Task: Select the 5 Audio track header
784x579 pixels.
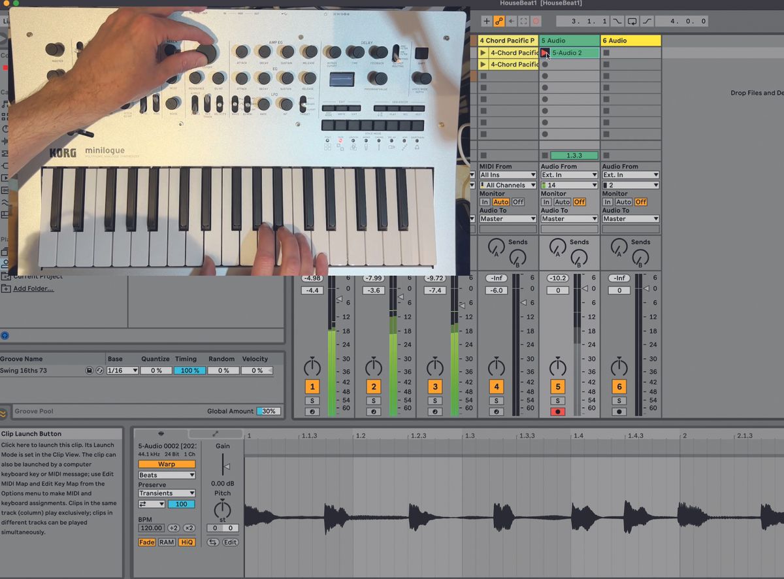Action: click(x=569, y=41)
